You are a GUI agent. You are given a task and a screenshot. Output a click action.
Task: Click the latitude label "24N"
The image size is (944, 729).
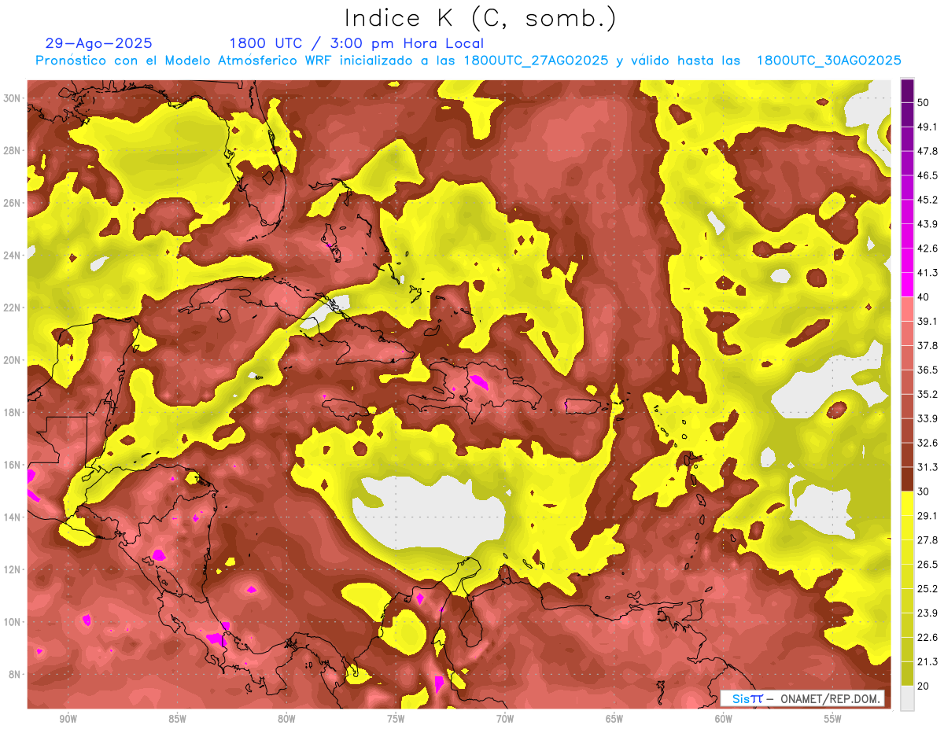(13, 255)
